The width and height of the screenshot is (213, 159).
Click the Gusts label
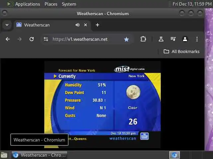pos(70,116)
